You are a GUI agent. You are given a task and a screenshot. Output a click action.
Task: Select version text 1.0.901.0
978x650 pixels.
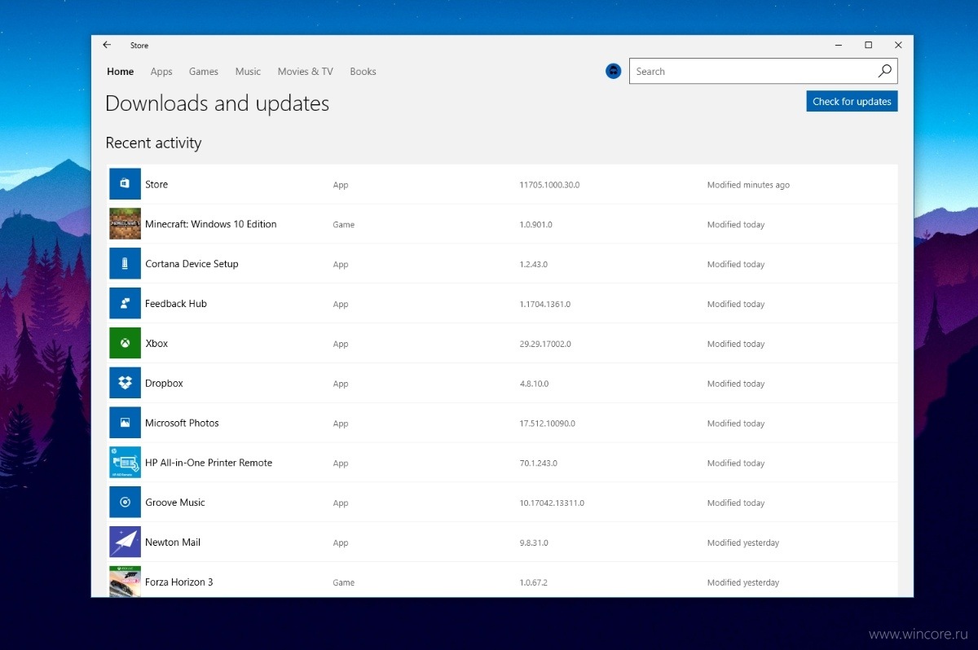tap(535, 225)
